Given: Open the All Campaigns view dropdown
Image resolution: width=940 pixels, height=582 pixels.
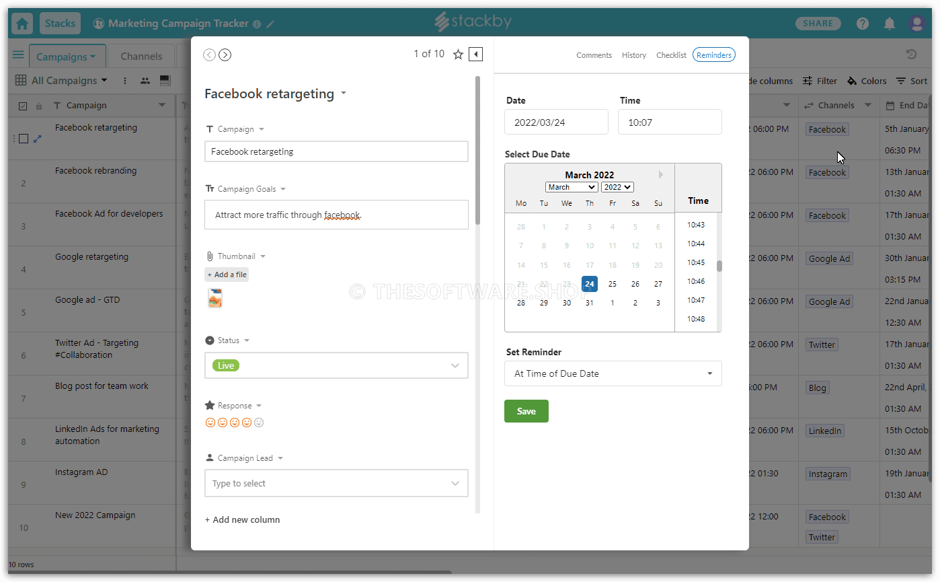Looking at the screenshot, I should point(61,81).
